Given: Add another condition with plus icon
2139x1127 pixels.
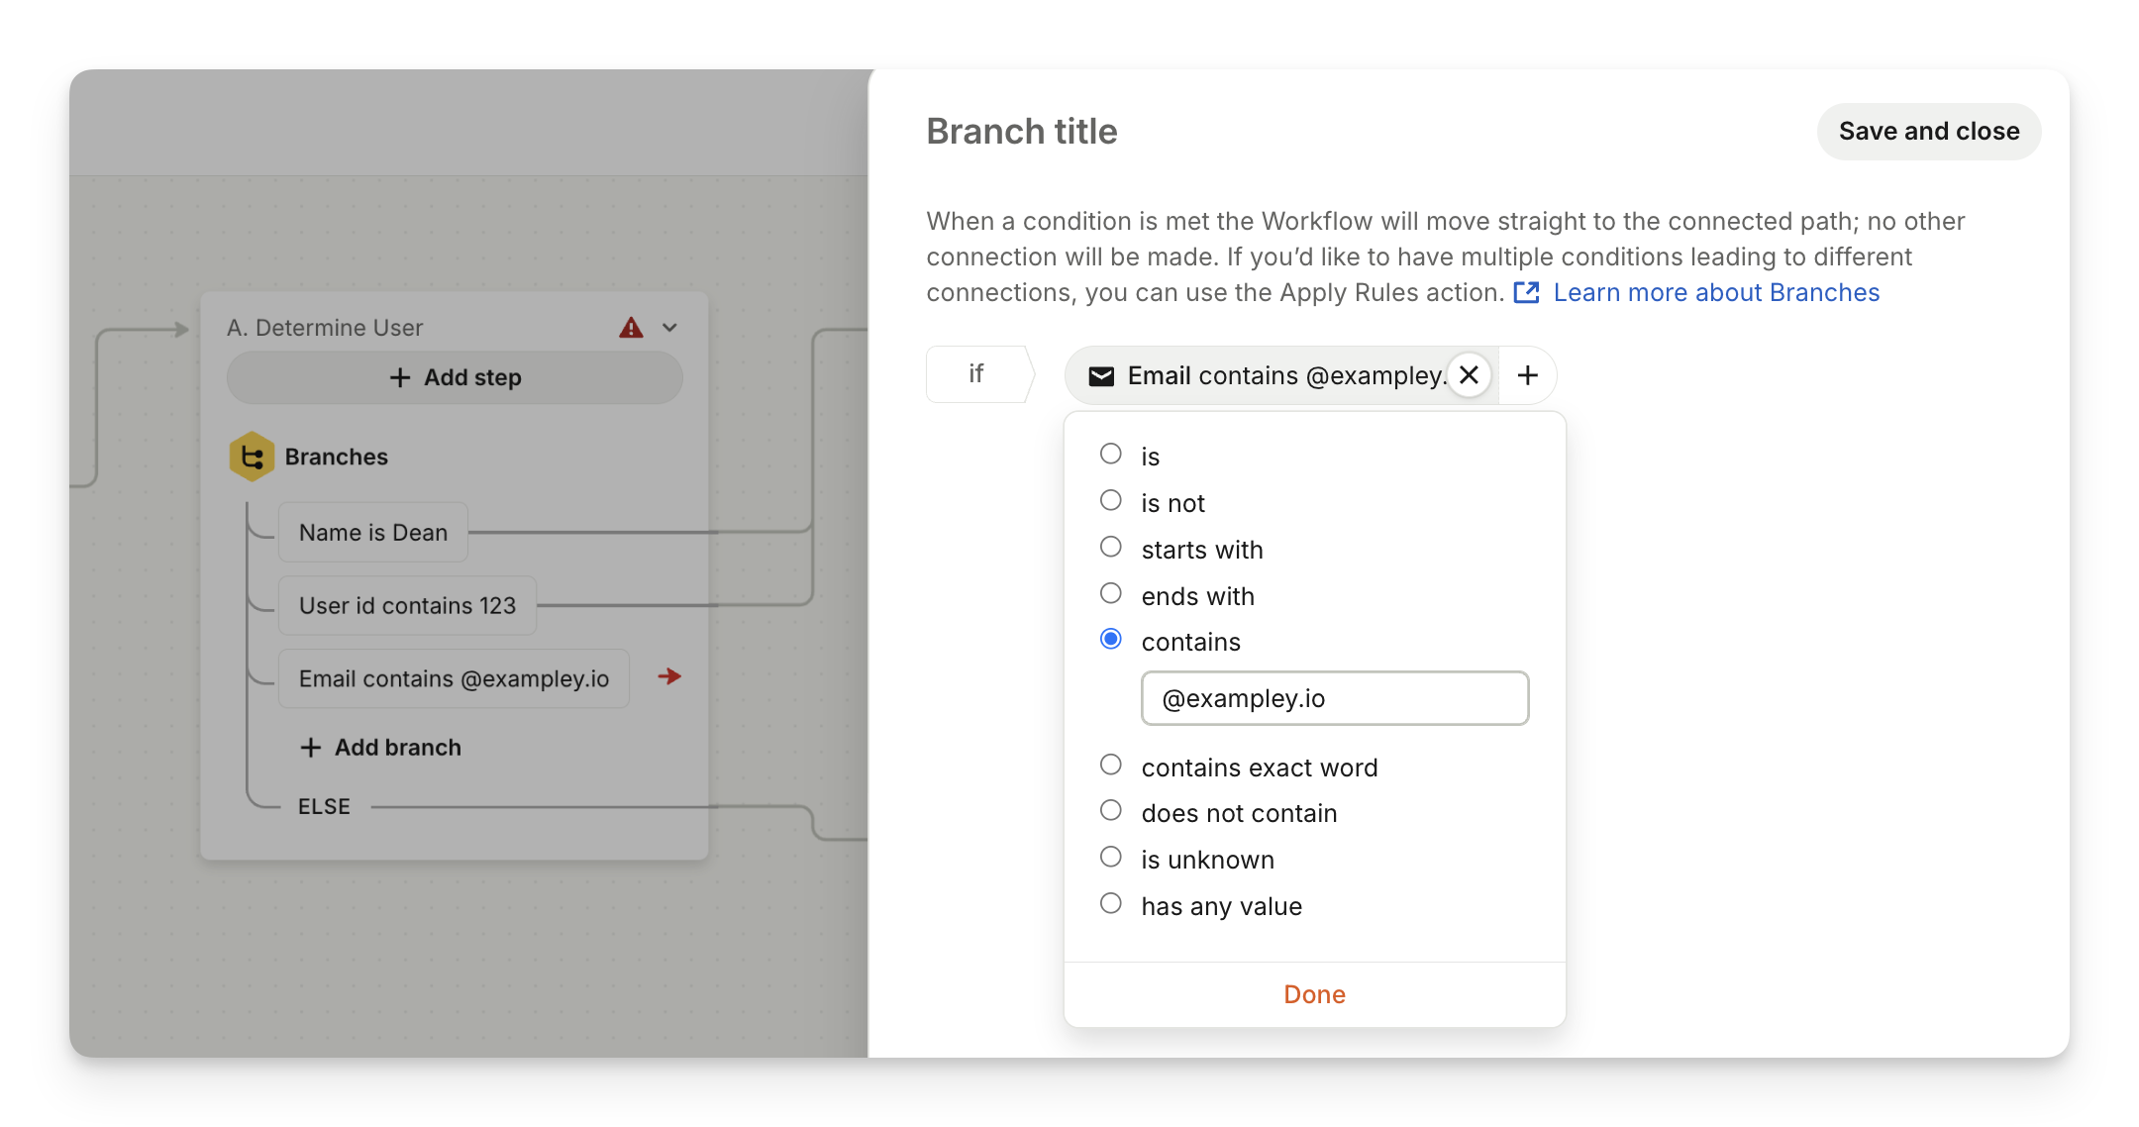Looking at the screenshot, I should coord(1527,375).
